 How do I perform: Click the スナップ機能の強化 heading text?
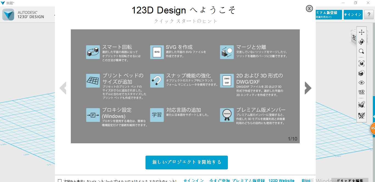click(x=188, y=75)
